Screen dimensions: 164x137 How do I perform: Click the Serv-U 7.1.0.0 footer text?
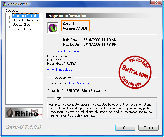pyautogui.click(x=24, y=127)
